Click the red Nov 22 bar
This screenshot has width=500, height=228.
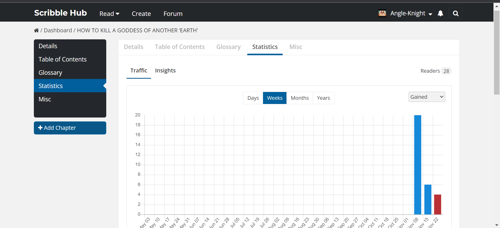click(438, 205)
